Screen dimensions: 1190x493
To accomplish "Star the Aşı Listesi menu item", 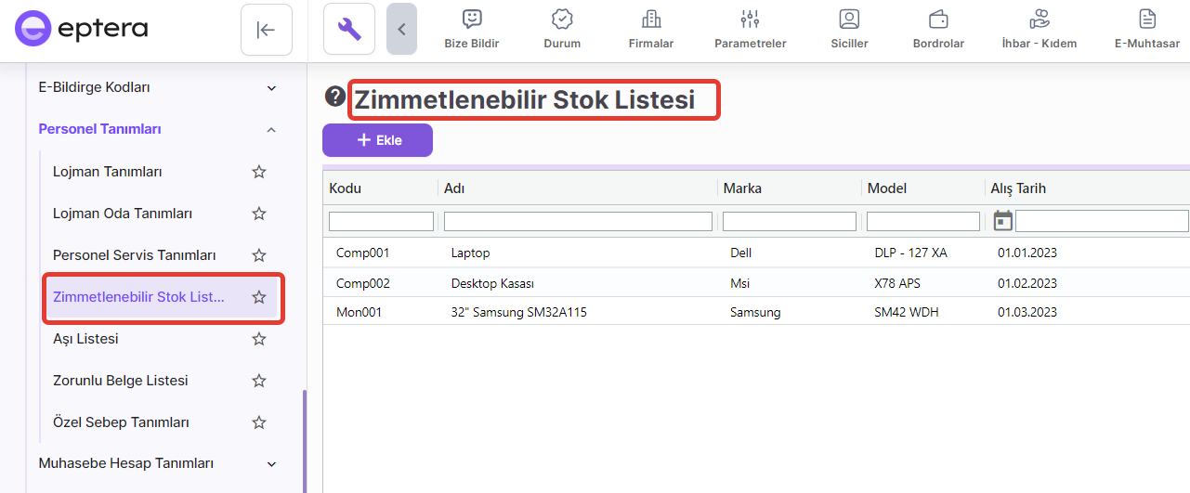I will tap(259, 339).
